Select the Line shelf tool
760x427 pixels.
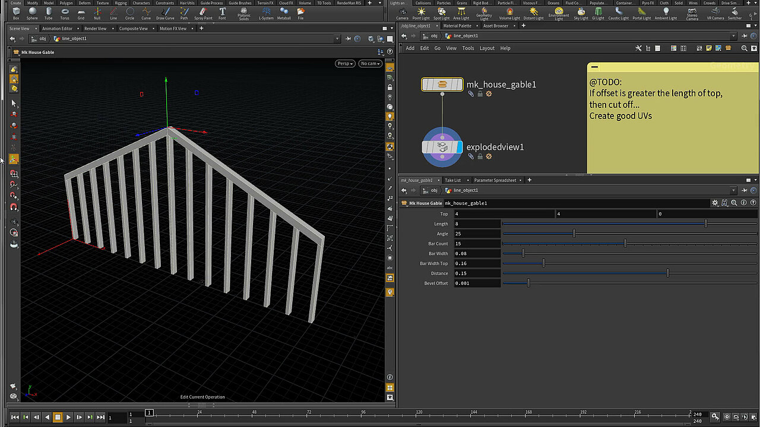tap(113, 13)
